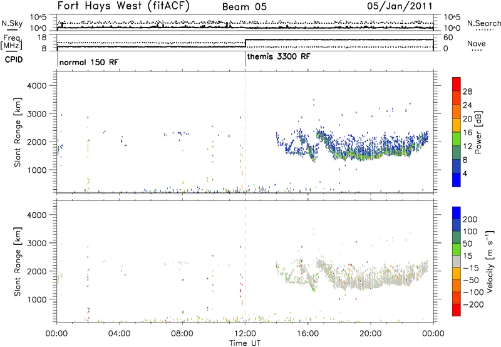Image resolution: width=501 pixels, height=347 pixels.
Task: Click the '1000' tick on the velocity panel axis
Action: 37,299
